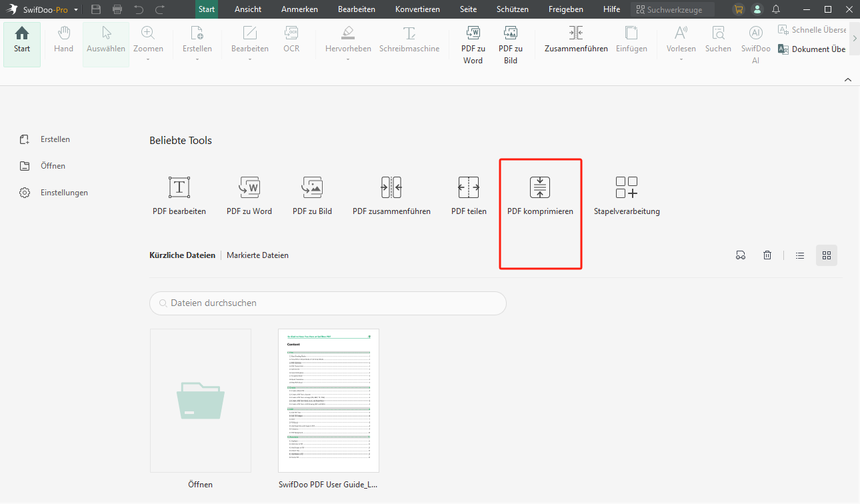This screenshot has width=860, height=504.
Task: Click the glasses icon above file list
Action: coord(741,255)
